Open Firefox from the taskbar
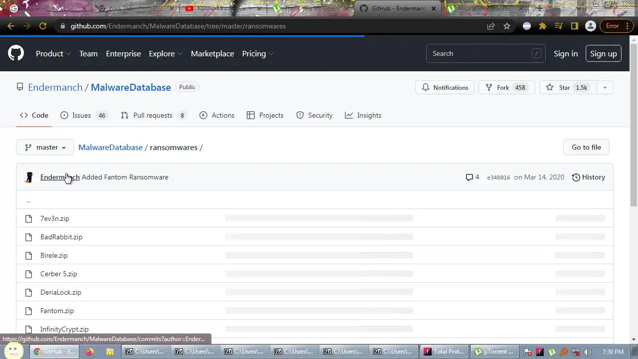Viewport: 638px width, 359px height. (x=90, y=352)
